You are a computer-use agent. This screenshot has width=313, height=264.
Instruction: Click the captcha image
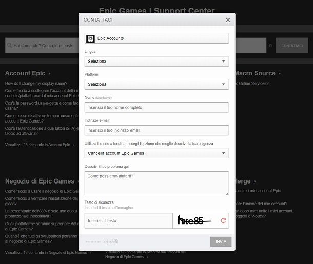click(x=194, y=220)
